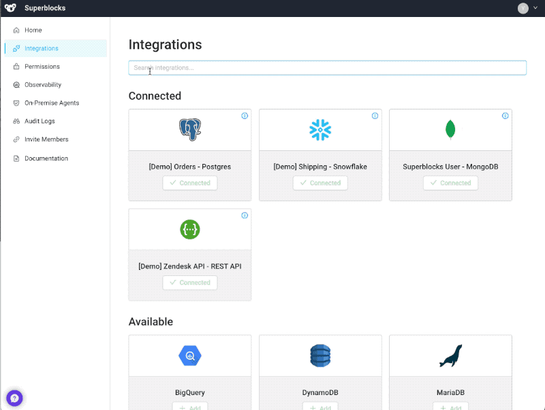
Task: Click the Integrations sidebar icon
Action: click(x=16, y=48)
